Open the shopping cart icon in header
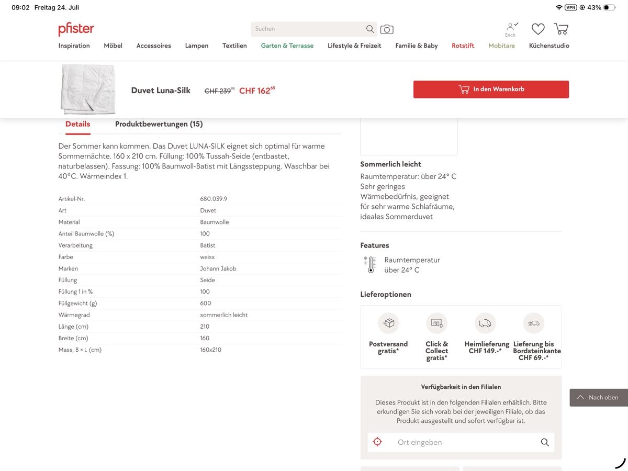This screenshot has height=471, width=628. click(x=561, y=29)
